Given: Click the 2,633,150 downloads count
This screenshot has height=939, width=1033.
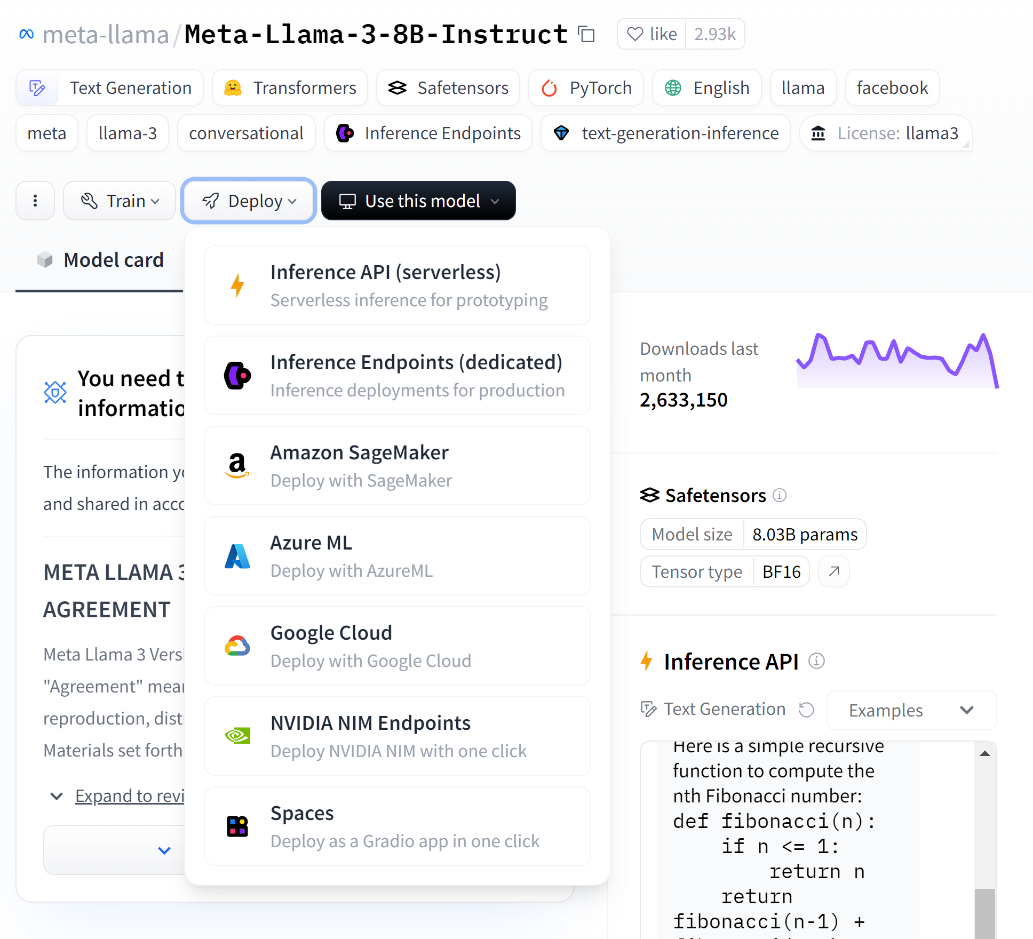Looking at the screenshot, I should point(684,400).
